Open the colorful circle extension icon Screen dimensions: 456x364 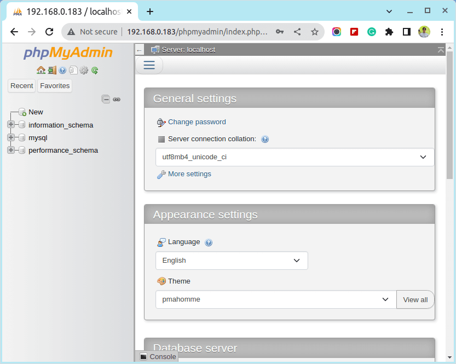click(x=337, y=32)
